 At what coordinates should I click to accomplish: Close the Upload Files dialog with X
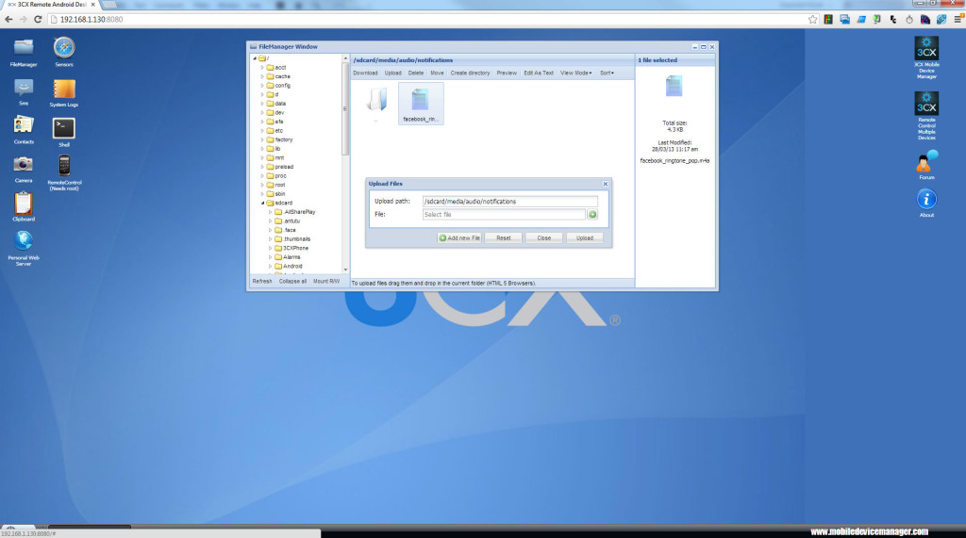tap(605, 184)
